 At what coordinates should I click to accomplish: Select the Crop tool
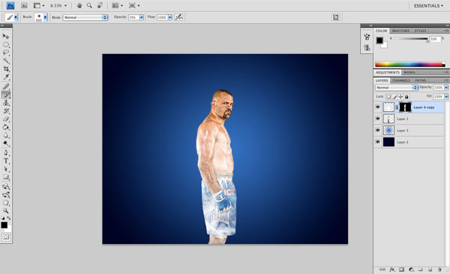pyautogui.click(x=6, y=69)
